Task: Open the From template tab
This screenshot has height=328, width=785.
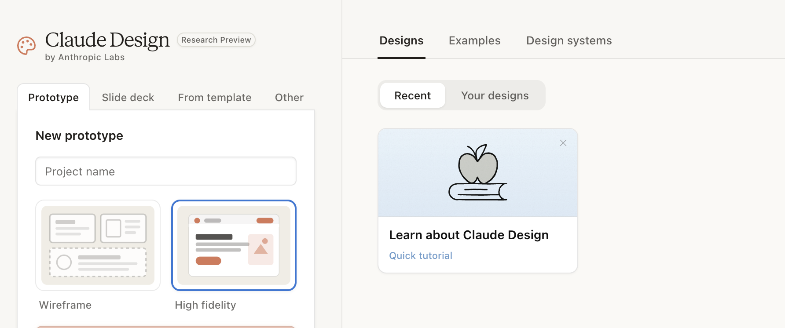Action: coord(215,97)
